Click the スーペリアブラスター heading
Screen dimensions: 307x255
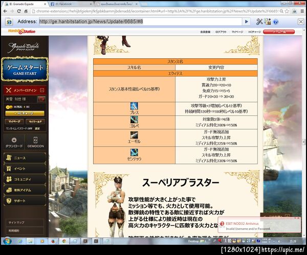click(181, 182)
